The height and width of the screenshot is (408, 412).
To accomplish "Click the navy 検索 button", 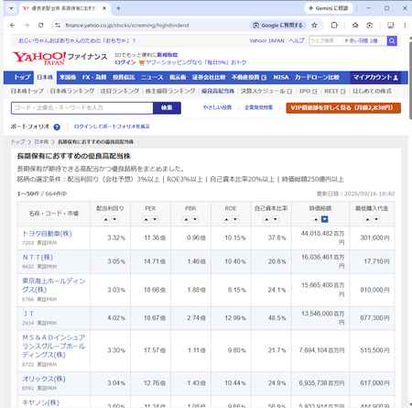I will pos(167,108).
